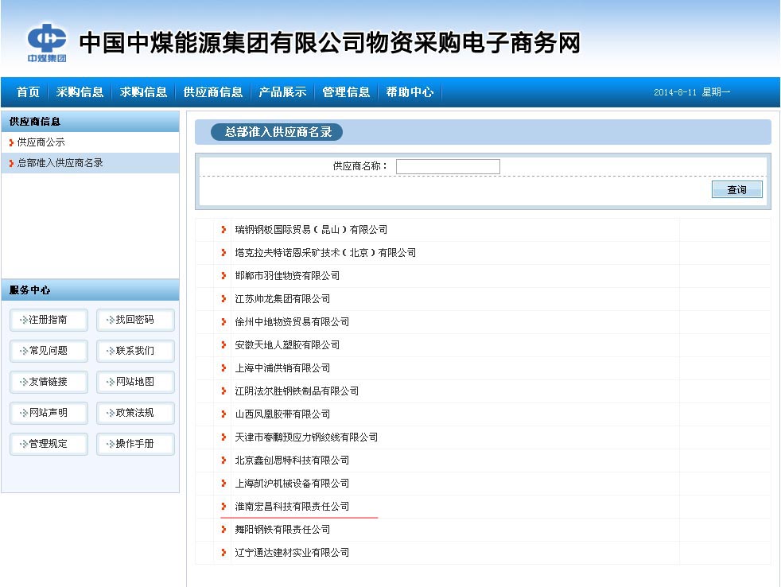
Task: Click the red arrow beside 江阴法尔胜钢铁制品
Action: tap(223, 391)
